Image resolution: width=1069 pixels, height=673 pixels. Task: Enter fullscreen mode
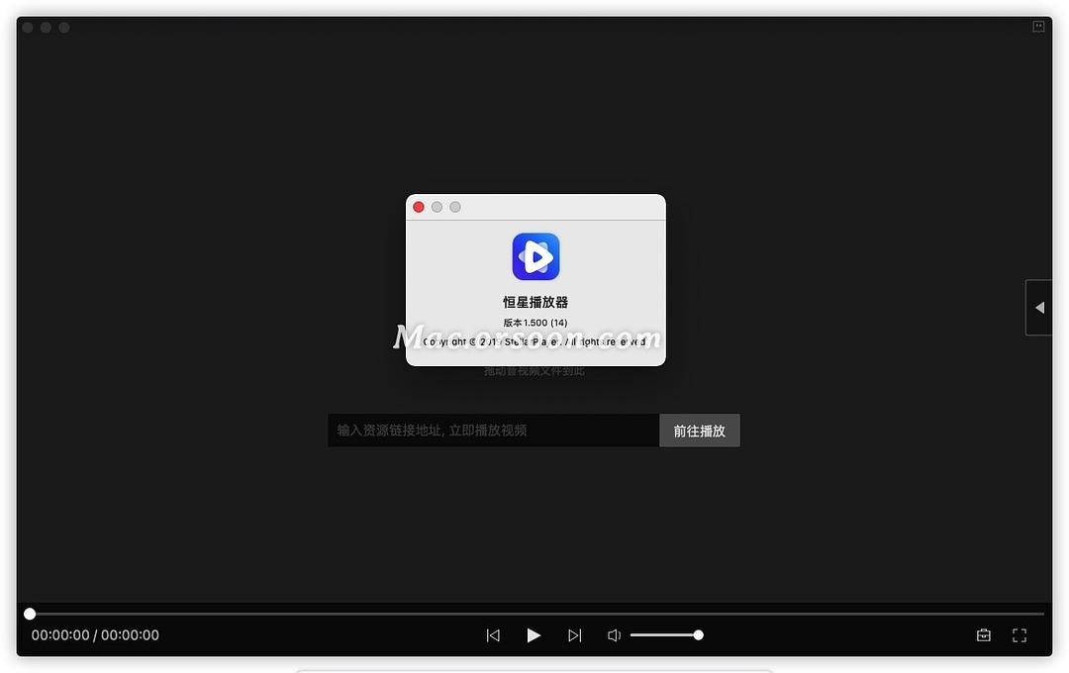[x=1020, y=635]
